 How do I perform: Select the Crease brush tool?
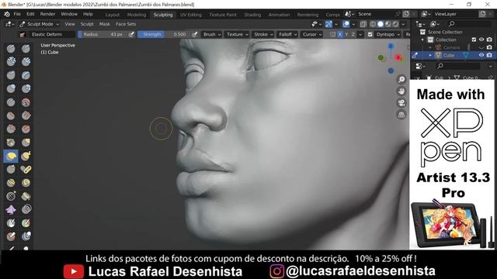[11, 102]
